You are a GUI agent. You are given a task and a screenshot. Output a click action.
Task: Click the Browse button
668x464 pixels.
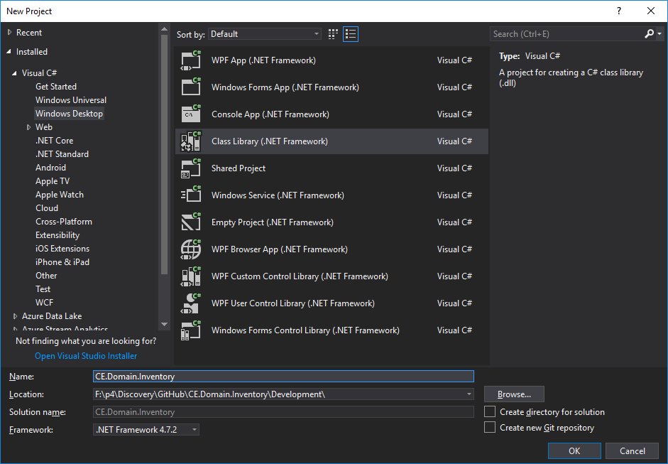pos(514,394)
